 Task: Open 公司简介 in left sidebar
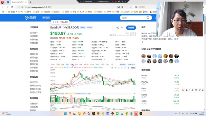(x=34, y=33)
